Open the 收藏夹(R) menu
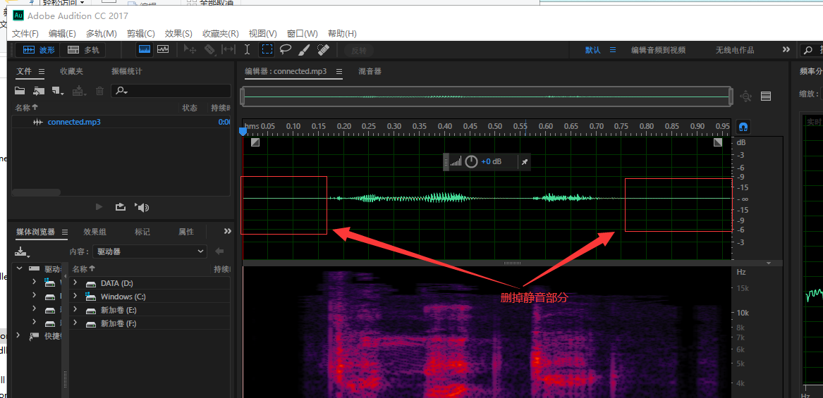 (221, 34)
